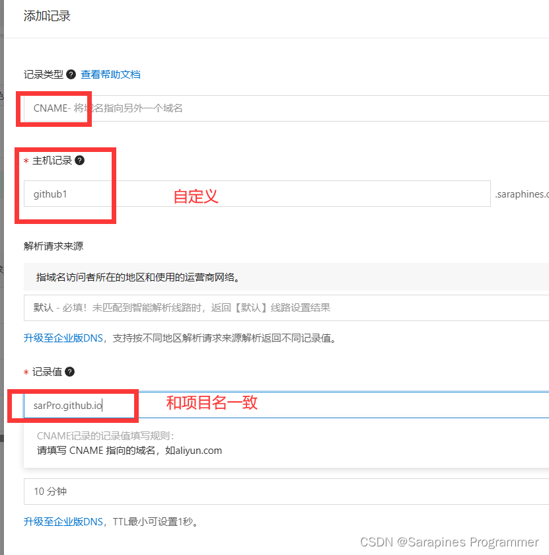
Task: Click the 主机记录 question mark icon
Action: pos(79,160)
